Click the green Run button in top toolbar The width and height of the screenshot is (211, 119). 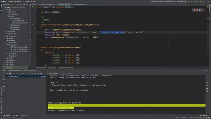coord(191,1)
